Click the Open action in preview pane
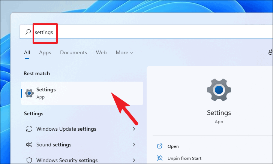The width and height of the screenshot is (273, 164). [x=173, y=146]
